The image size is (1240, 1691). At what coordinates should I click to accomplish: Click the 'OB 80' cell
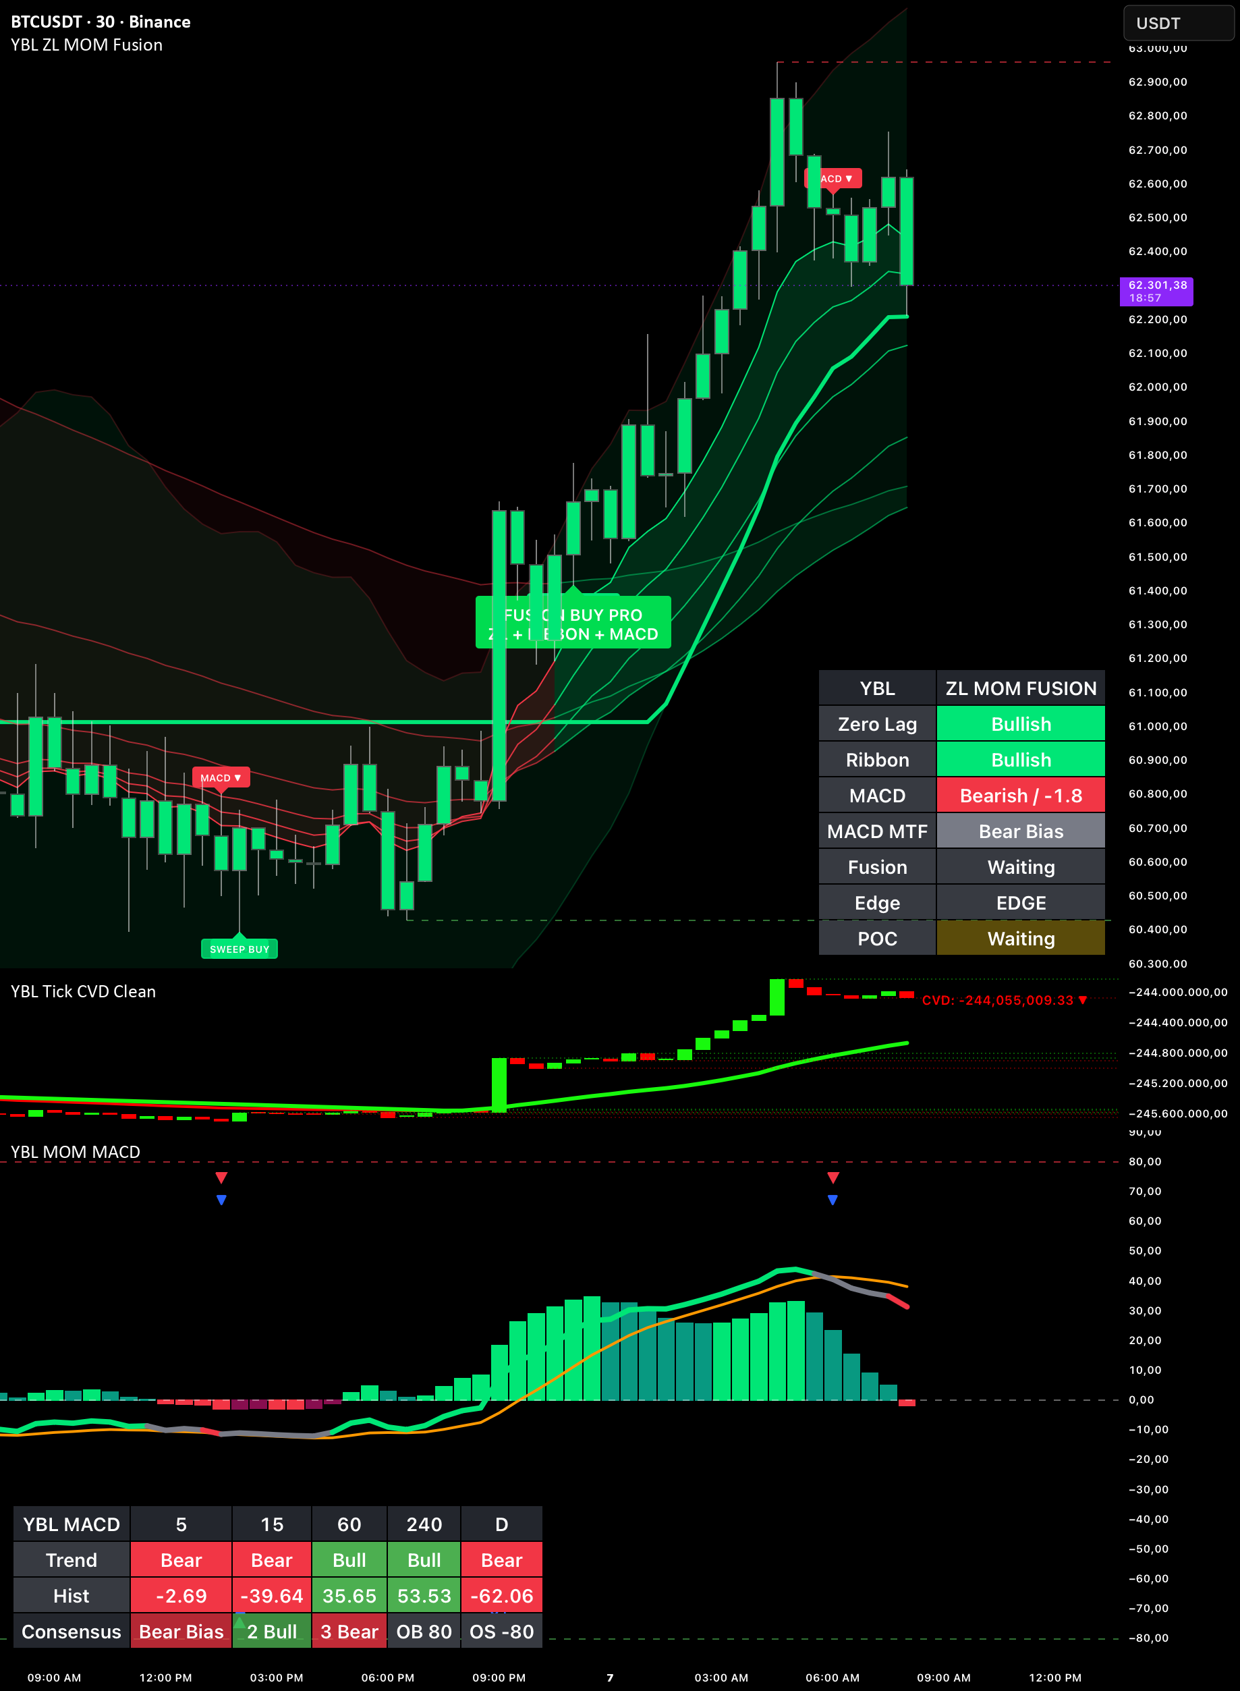(424, 1632)
